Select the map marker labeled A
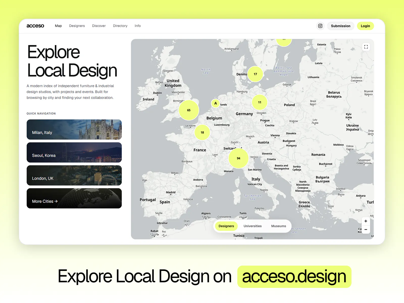The height and width of the screenshot is (303, 404). click(x=215, y=103)
